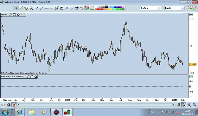The image size is (198, 116).
Task: Activate the magnifier zoom tool in toolbar
Action: pyautogui.click(x=31, y=8)
